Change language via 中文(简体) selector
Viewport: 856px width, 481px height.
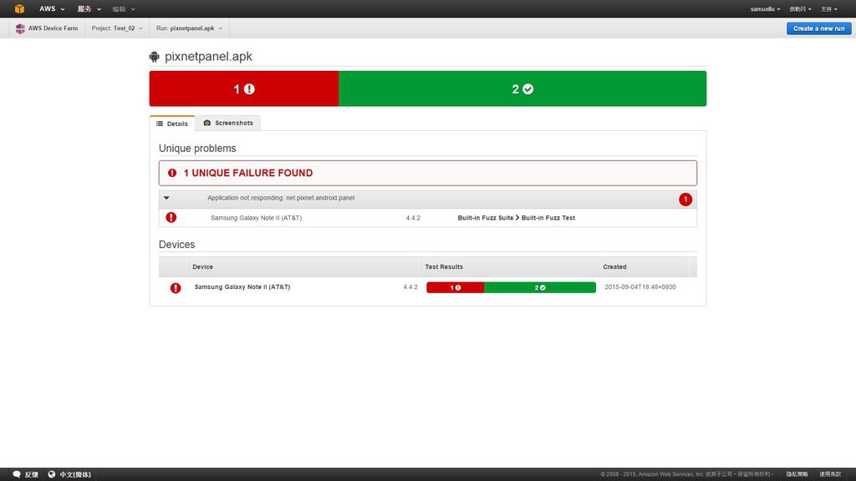pos(75,474)
